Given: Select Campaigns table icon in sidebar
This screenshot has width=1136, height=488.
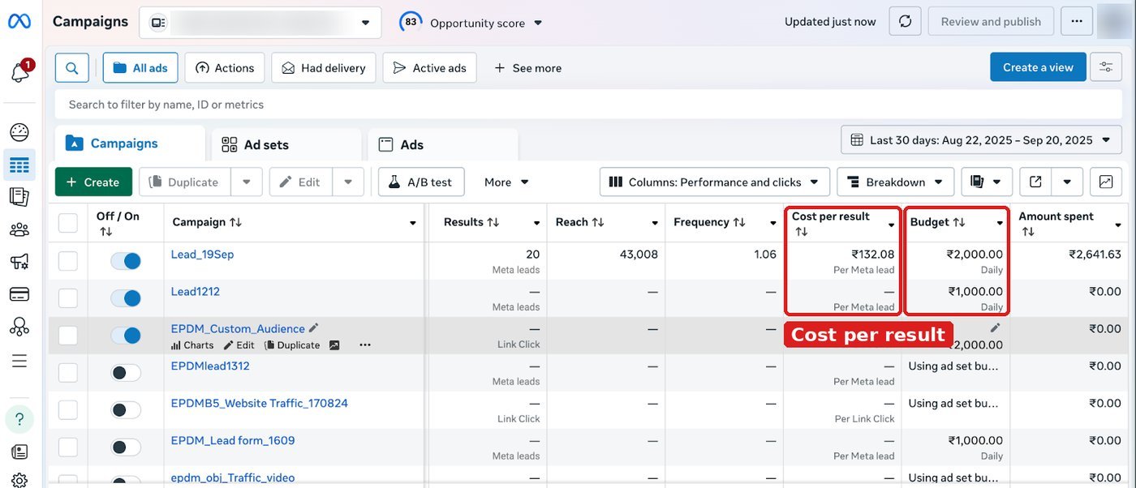Looking at the screenshot, I should tap(19, 165).
